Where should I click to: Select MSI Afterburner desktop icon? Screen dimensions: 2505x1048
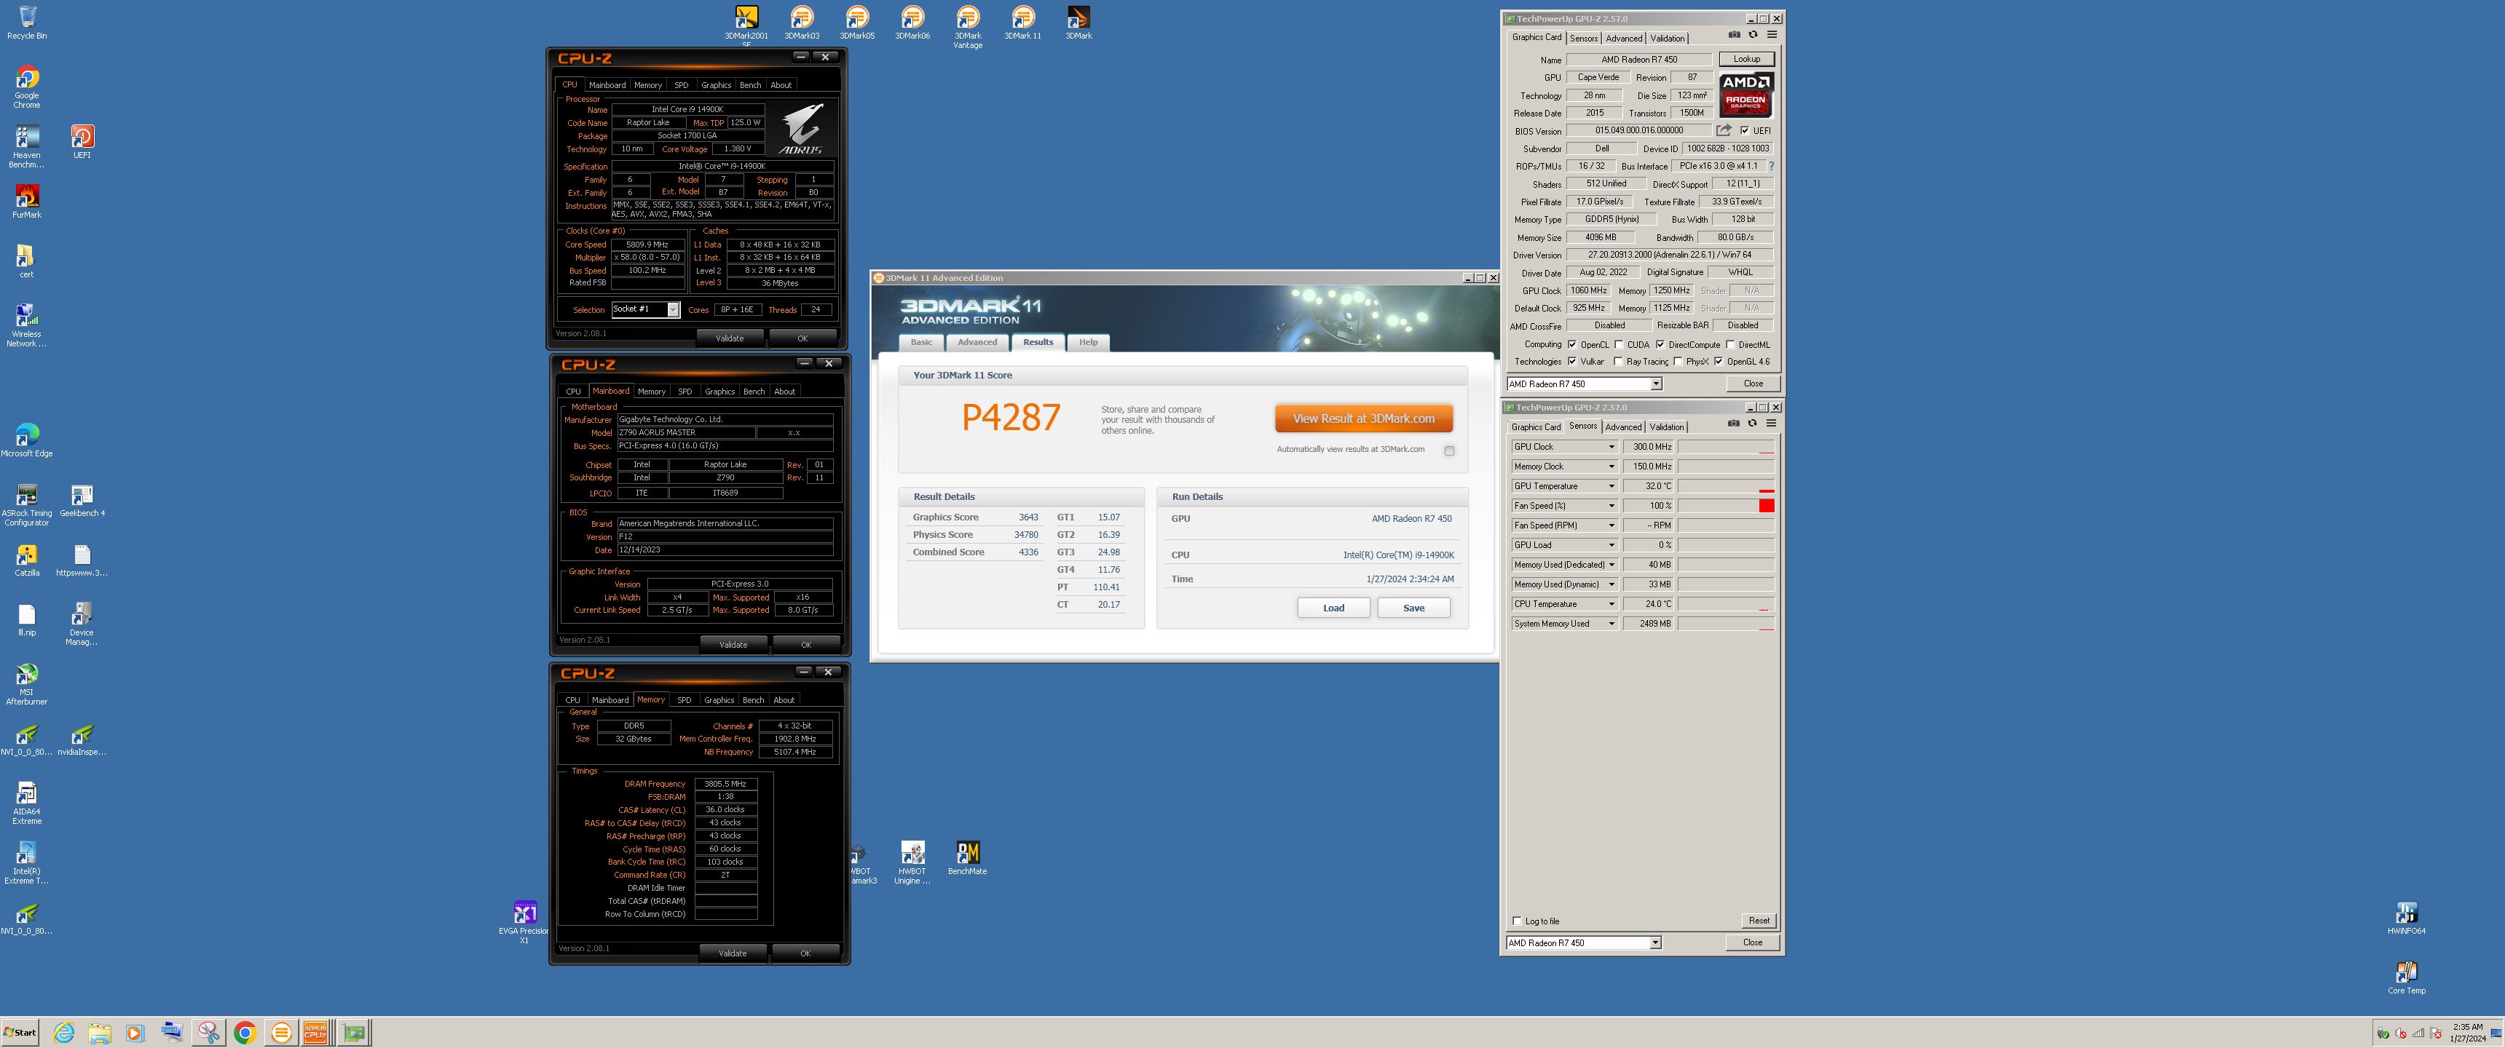(x=26, y=683)
